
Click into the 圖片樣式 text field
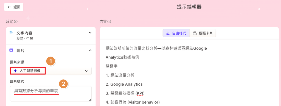point(51,94)
